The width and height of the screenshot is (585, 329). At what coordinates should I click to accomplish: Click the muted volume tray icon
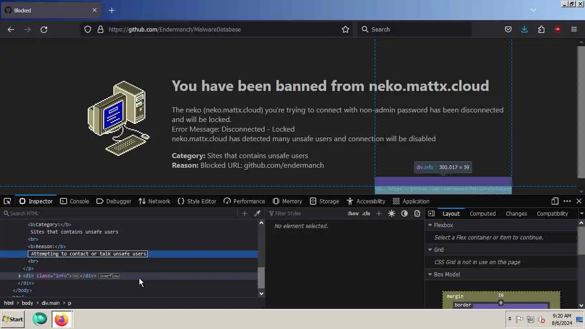pos(542,319)
